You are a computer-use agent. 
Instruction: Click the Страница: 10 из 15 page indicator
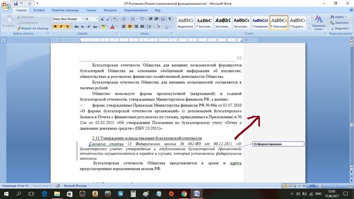[15, 186]
